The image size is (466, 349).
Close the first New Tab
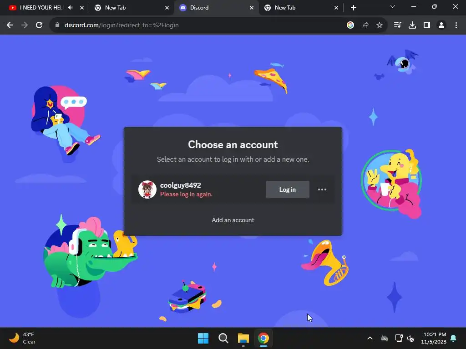[167, 8]
